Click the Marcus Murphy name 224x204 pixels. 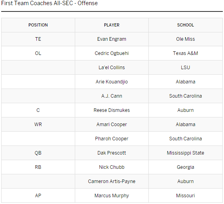coord(112,196)
